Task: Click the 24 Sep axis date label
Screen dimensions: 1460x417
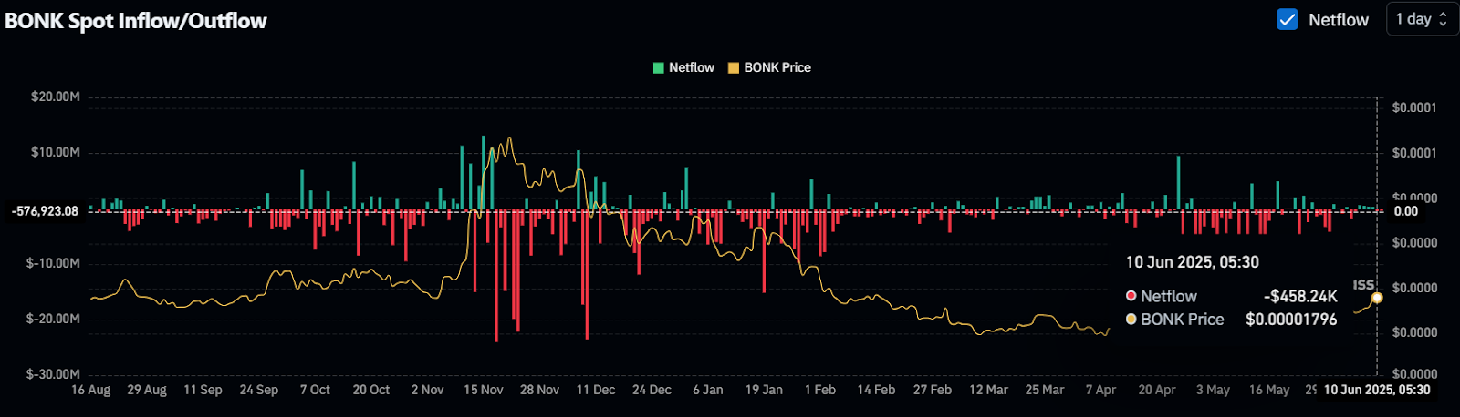Action: click(259, 390)
